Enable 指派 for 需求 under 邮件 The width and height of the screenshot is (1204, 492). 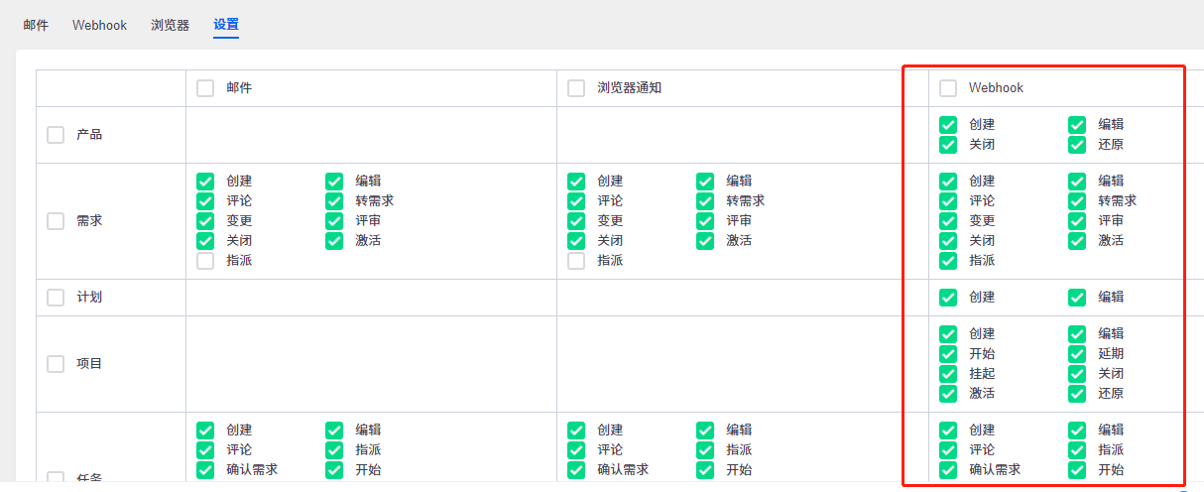(205, 261)
